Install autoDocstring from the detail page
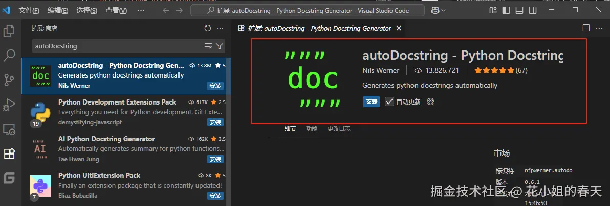 (372, 101)
